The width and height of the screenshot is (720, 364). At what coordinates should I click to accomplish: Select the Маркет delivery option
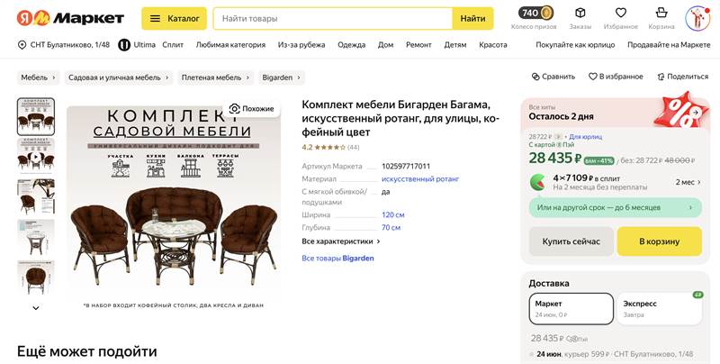point(571,308)
